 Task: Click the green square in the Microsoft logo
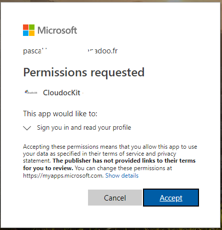[32, 27]
